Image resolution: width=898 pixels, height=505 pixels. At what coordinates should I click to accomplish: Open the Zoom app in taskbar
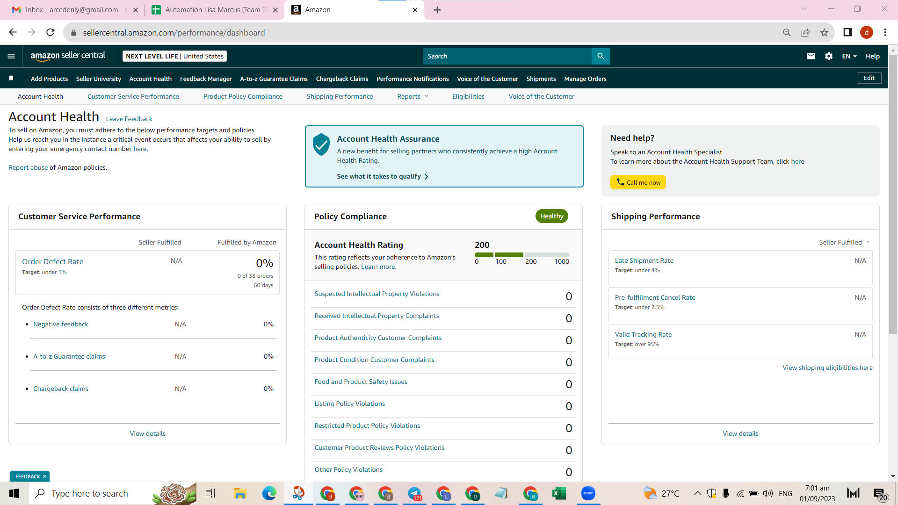(x=588, y=493)
